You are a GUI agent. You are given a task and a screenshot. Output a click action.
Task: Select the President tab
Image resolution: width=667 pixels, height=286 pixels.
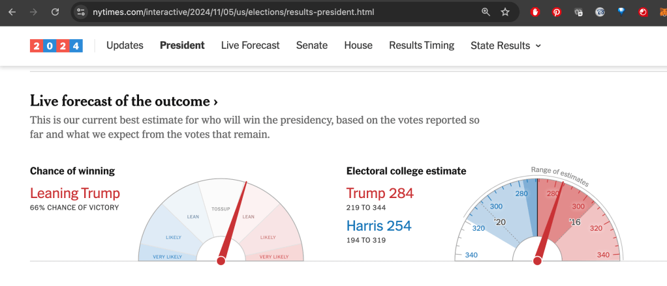click(182, 46)
